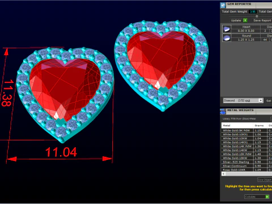The width and height of the screenshot is (272, 204).
Task: Click the green Calculate arrow icon
Action: [x=267, y=197]
